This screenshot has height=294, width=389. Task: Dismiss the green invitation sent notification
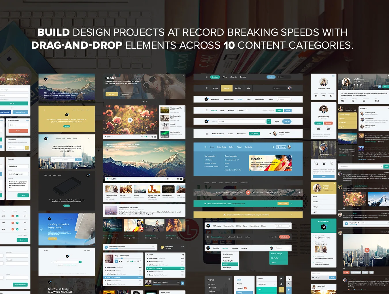coord(291,203)
